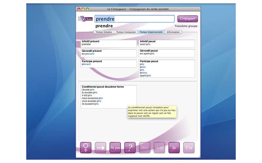Click the window resize grip corner

(x=199, y=156)
